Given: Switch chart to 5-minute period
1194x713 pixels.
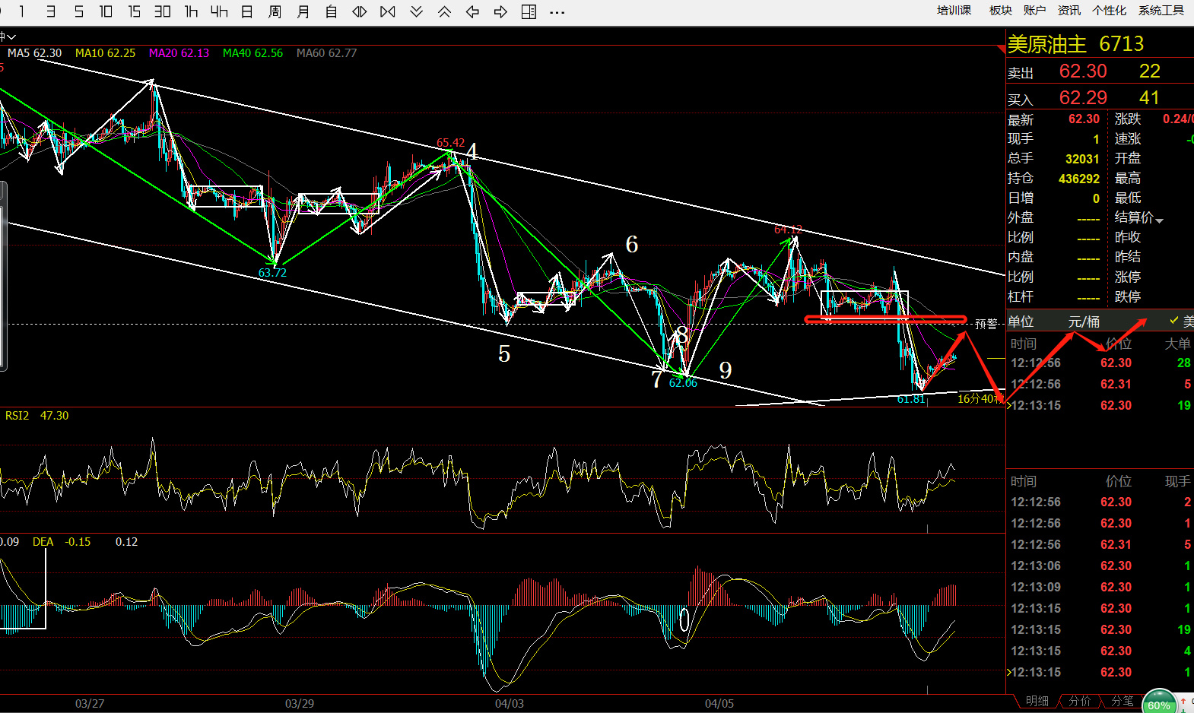Looking at the screenshot, I should (78, 11).
